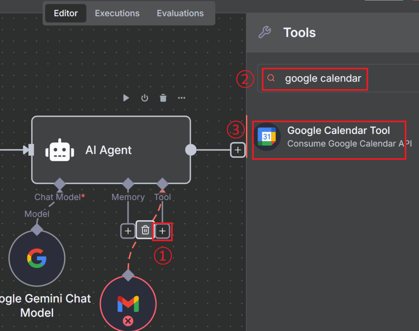This screenshot has width=419, height=331.
Task: Deactivate the AI Agent node via power icon
Action: click(144, 98)
